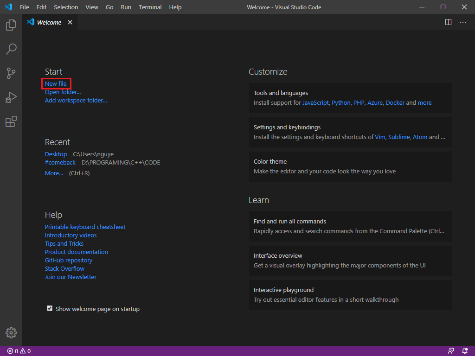Open Tips and Tricks link

coord(64,244)
